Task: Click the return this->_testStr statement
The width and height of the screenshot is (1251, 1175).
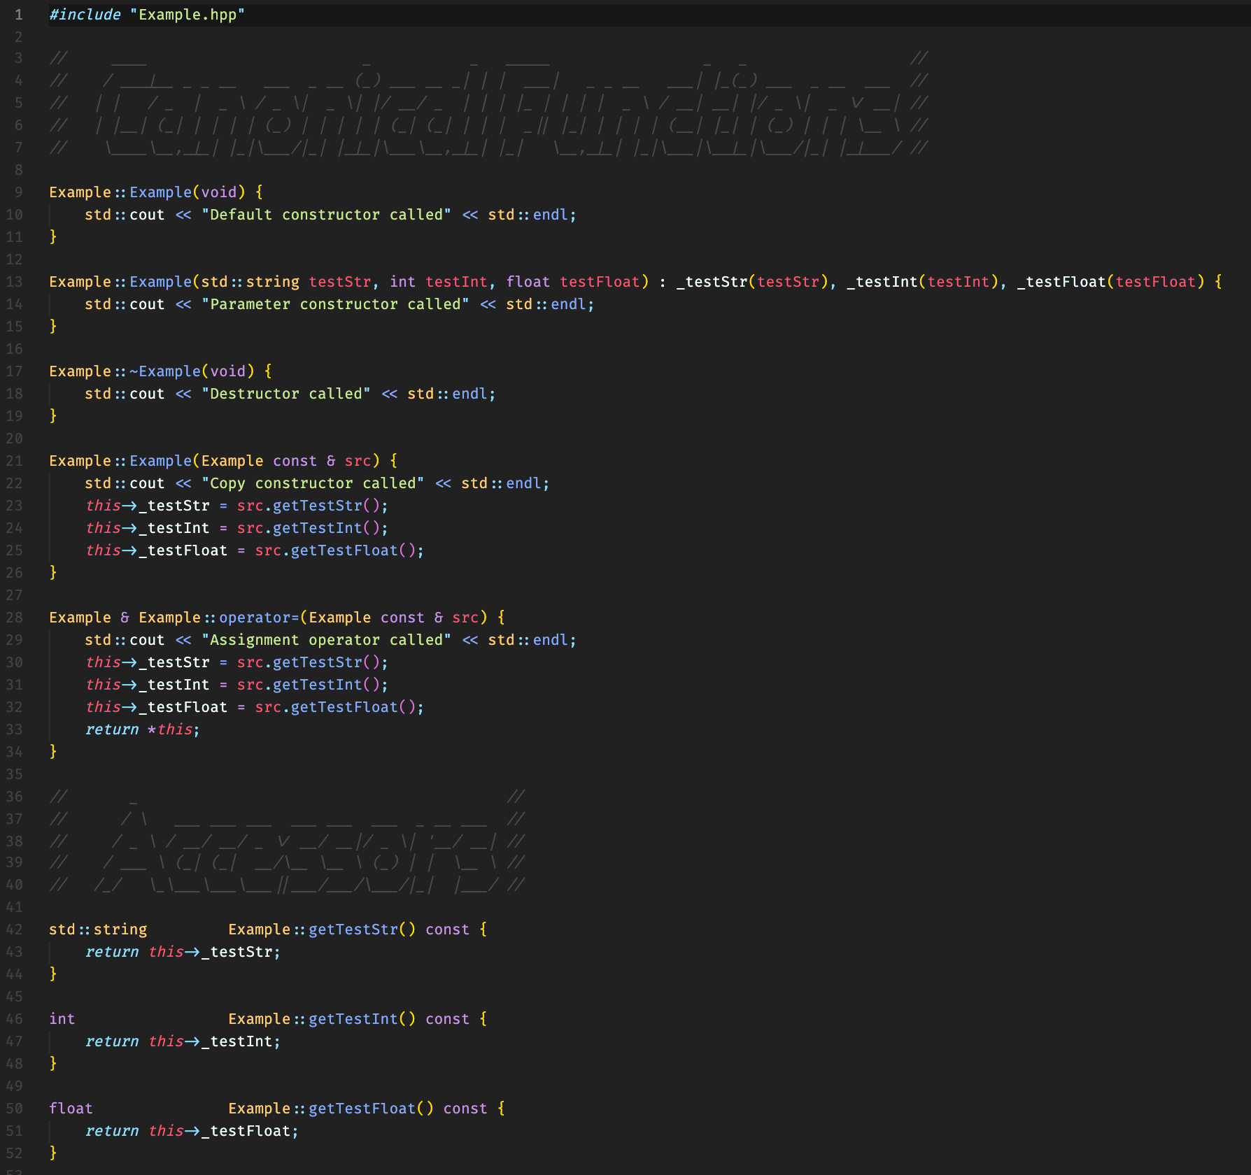Action: (x=182, y=951)
